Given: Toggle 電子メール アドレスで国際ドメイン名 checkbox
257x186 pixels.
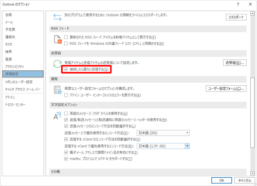Looking at the screenshot, I should pos(66,152).
